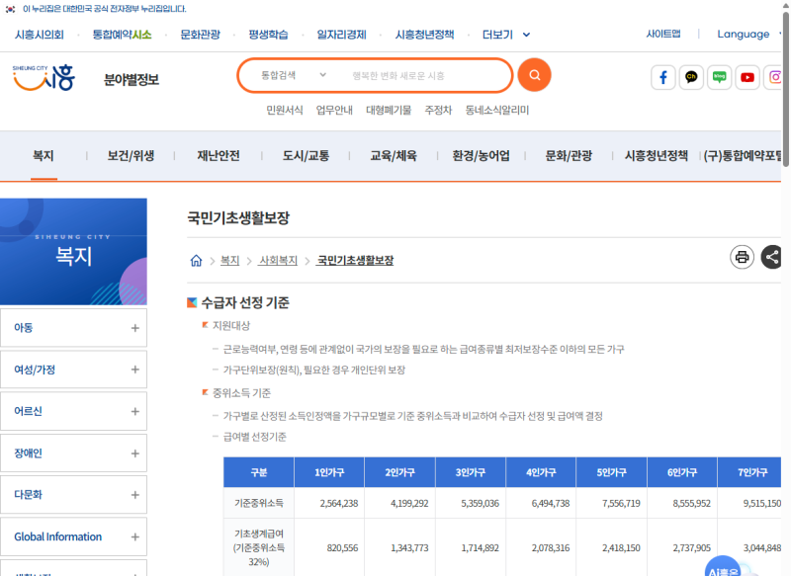The height and width of the screenshot is (576, 791).
Task: Expand the 아동 sidebar menu
Action: (73, 328)
